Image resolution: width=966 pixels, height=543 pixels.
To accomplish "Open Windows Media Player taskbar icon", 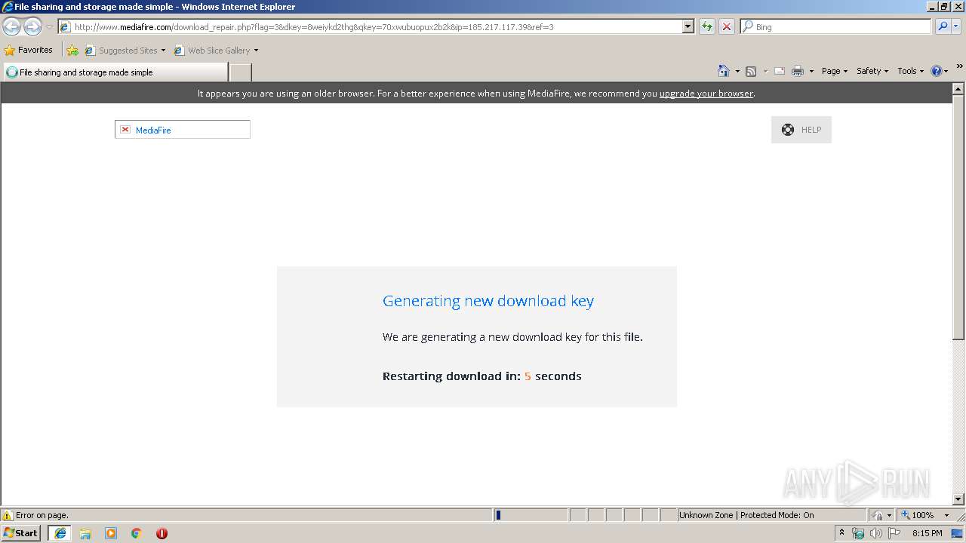I will (x=111, y=533).
